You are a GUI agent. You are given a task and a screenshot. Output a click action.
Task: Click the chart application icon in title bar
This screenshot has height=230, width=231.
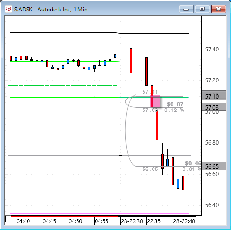[x=8, y=9]
